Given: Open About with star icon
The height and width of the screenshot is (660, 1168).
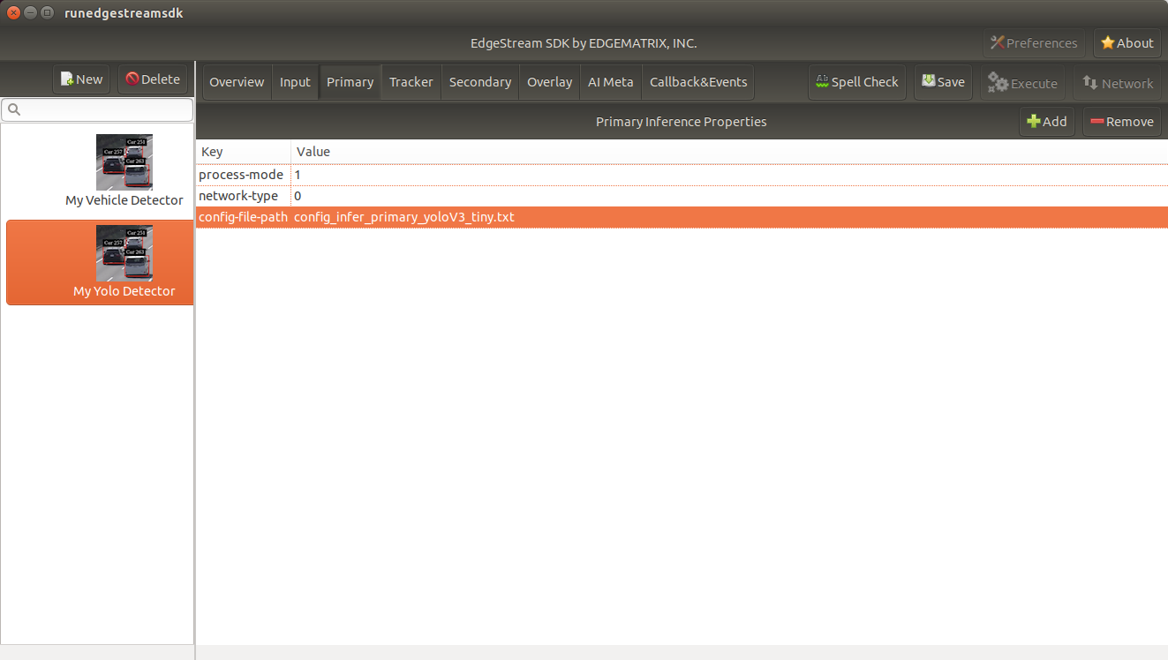Looking at the screenshot, I should [1127, 43].
